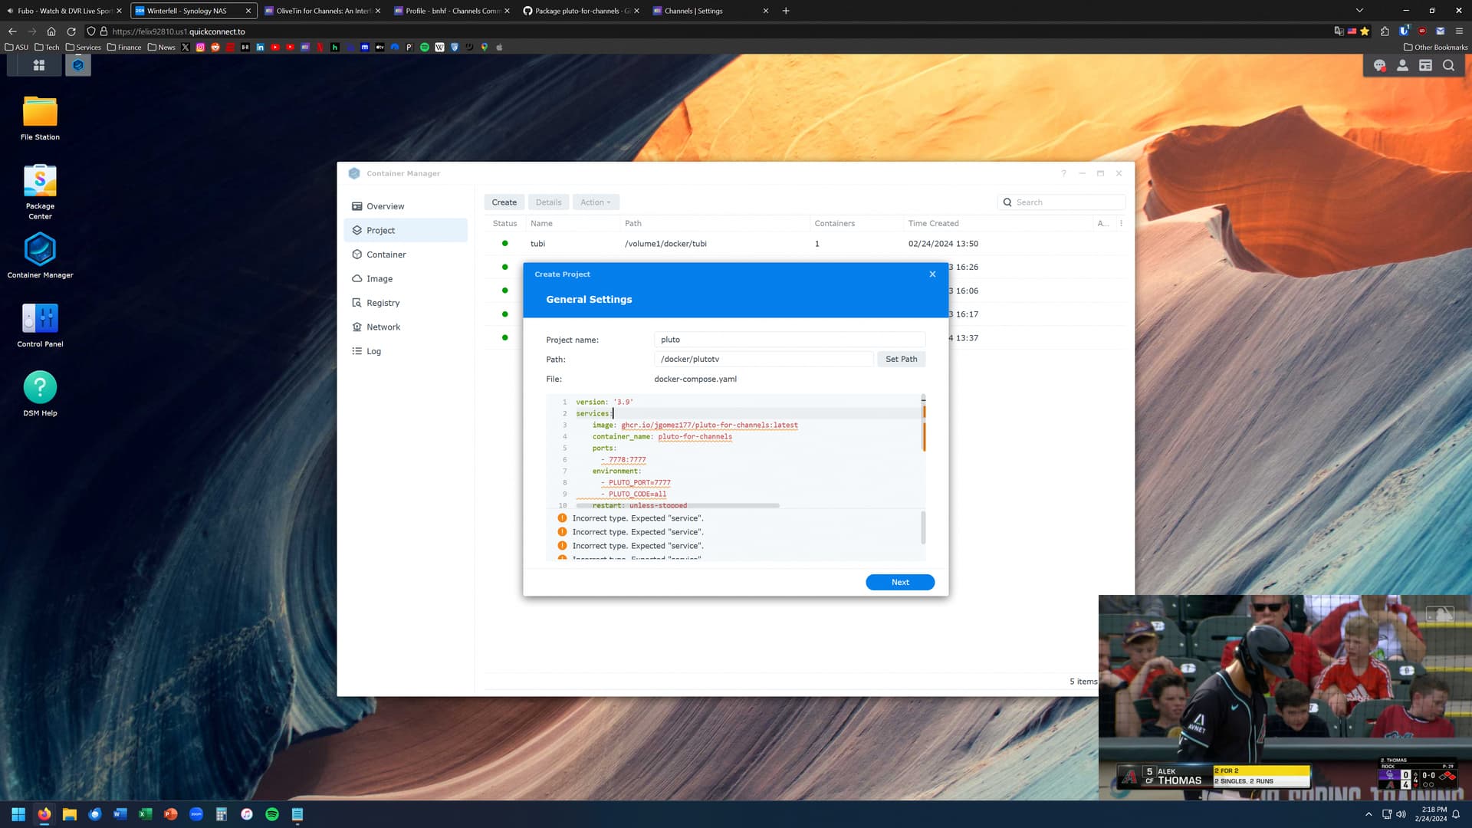Open DSM Help icon

[x=40, y=388]
